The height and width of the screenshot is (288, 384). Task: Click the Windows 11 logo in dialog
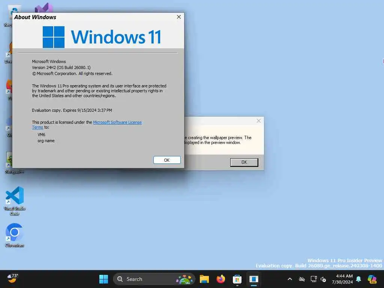[x=53, y=37]
